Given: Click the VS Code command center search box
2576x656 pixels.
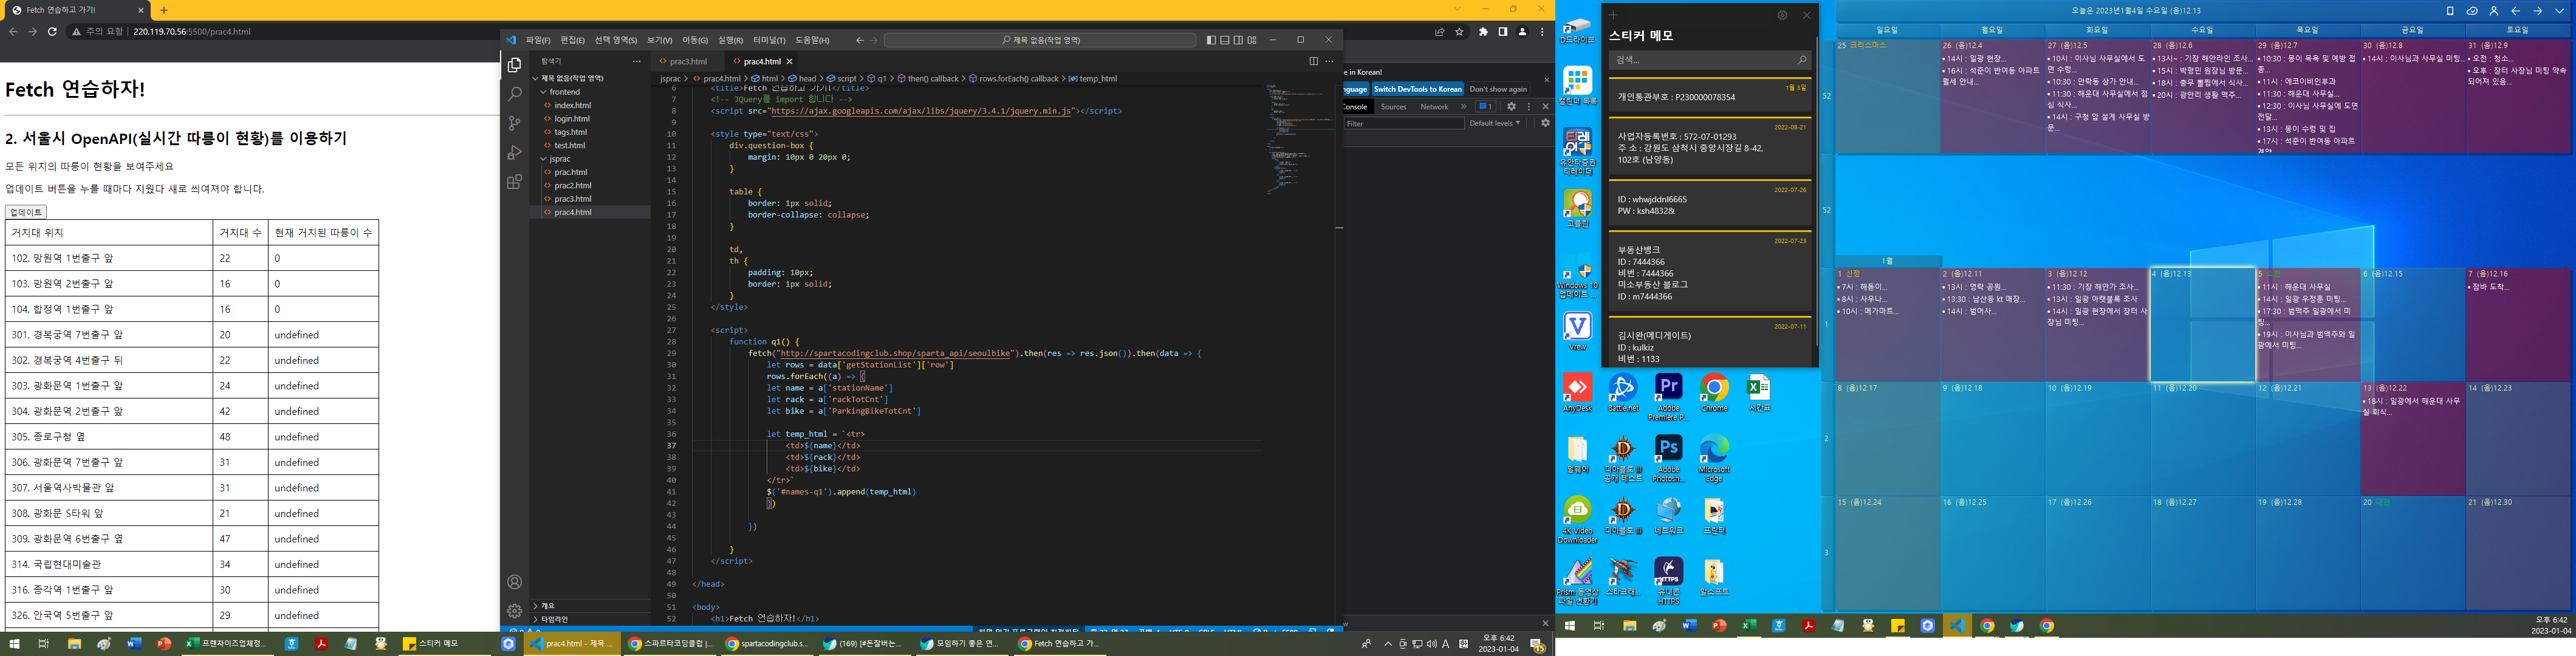Looking at the screenshot, I should (x=1040, y=40).
